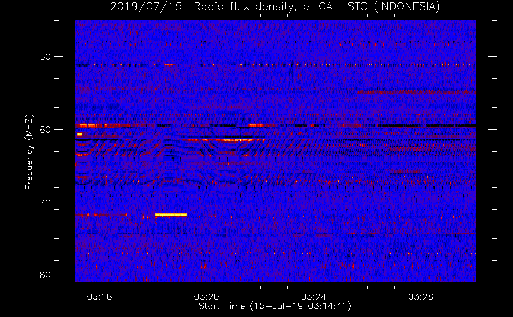513x317 pixels.
Task: Click the 03:16 time tick label
Action: 100,297
